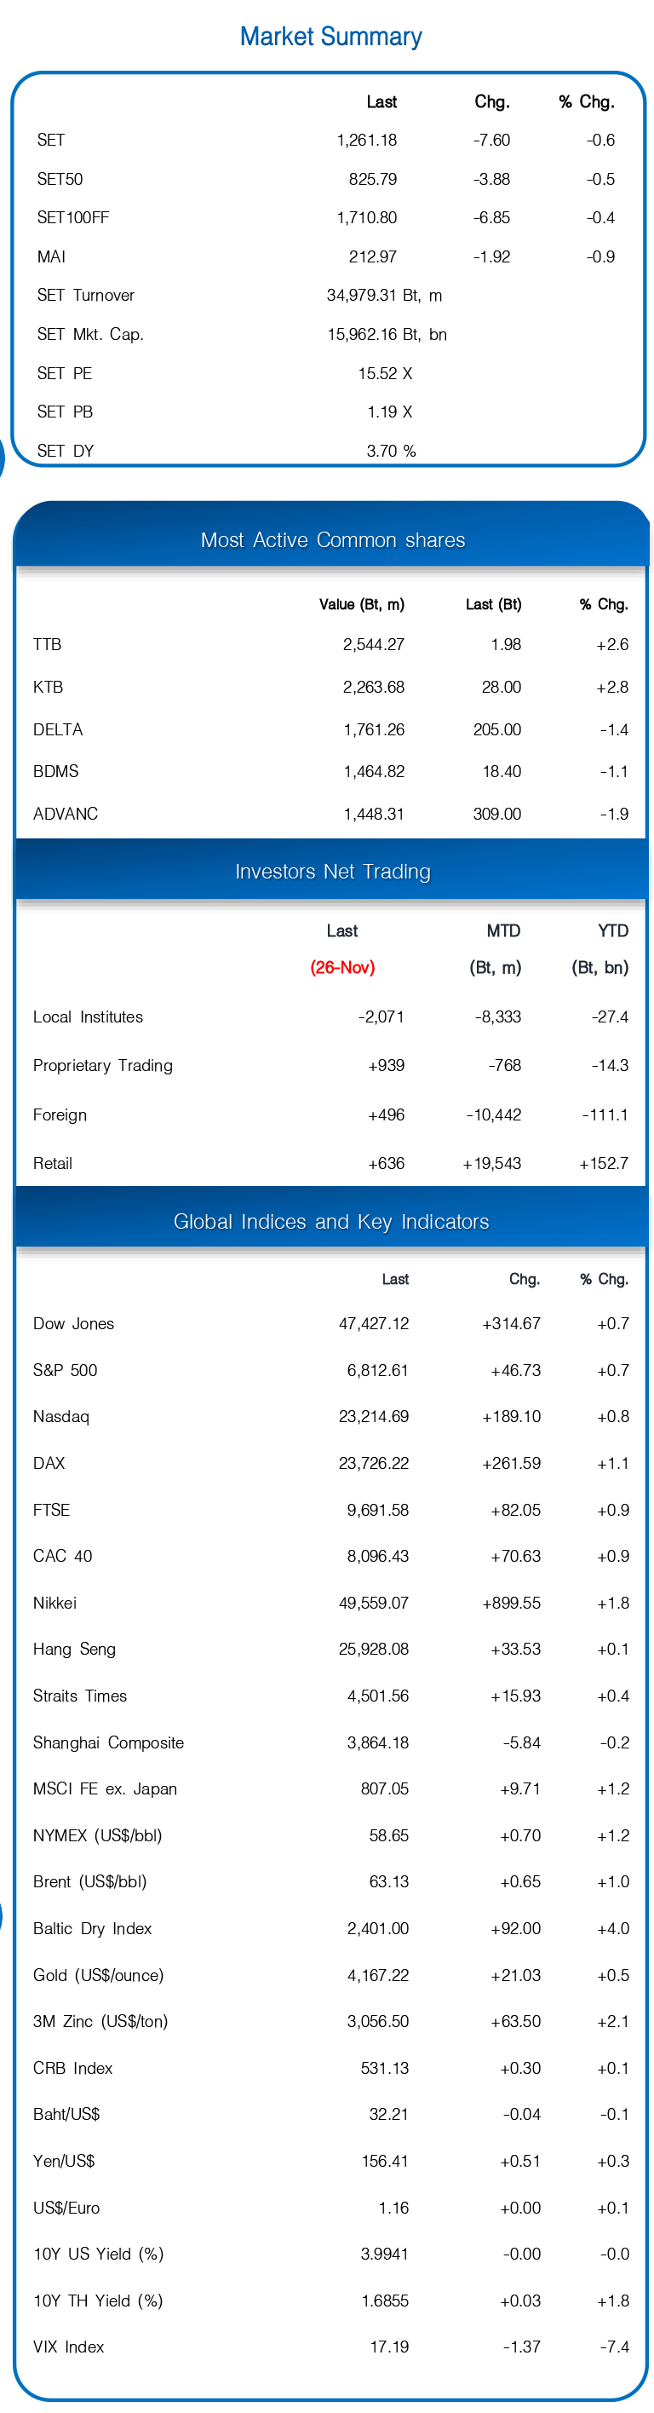Screen dimensions: 654x2413
Task: Click the Nikkei index label
Action: (55, 1603)
